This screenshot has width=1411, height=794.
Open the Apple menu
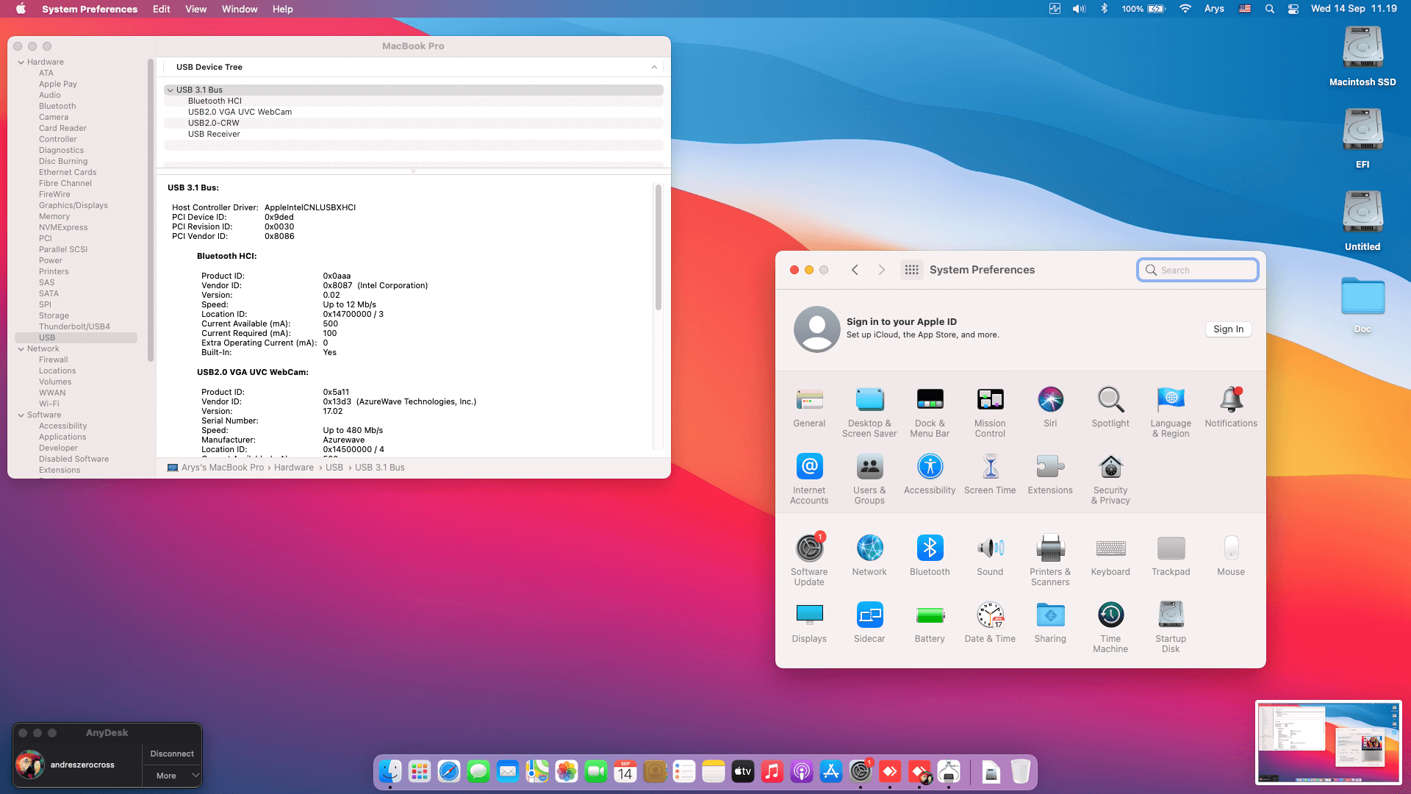coord(21,9)
